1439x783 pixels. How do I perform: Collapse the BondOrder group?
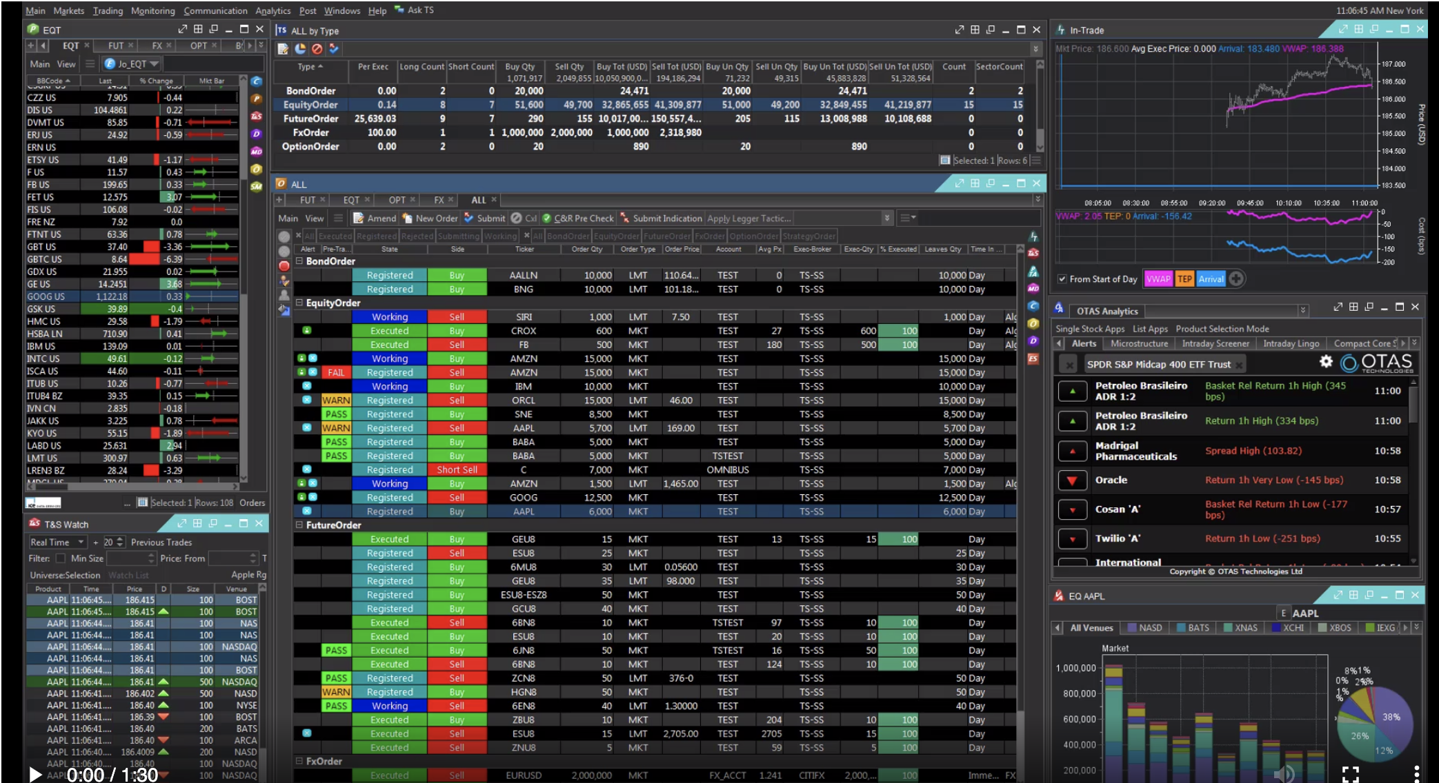pyautogui.click(x=299, y=261)
